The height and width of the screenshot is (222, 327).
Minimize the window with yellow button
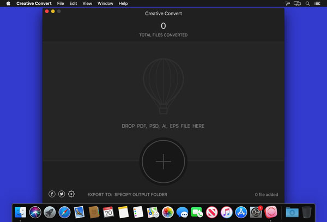tap(53, 11)
